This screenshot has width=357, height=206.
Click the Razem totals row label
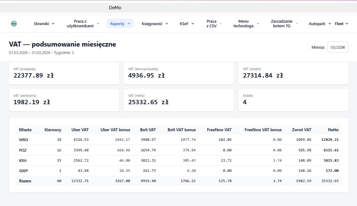(x=25, y=181)
